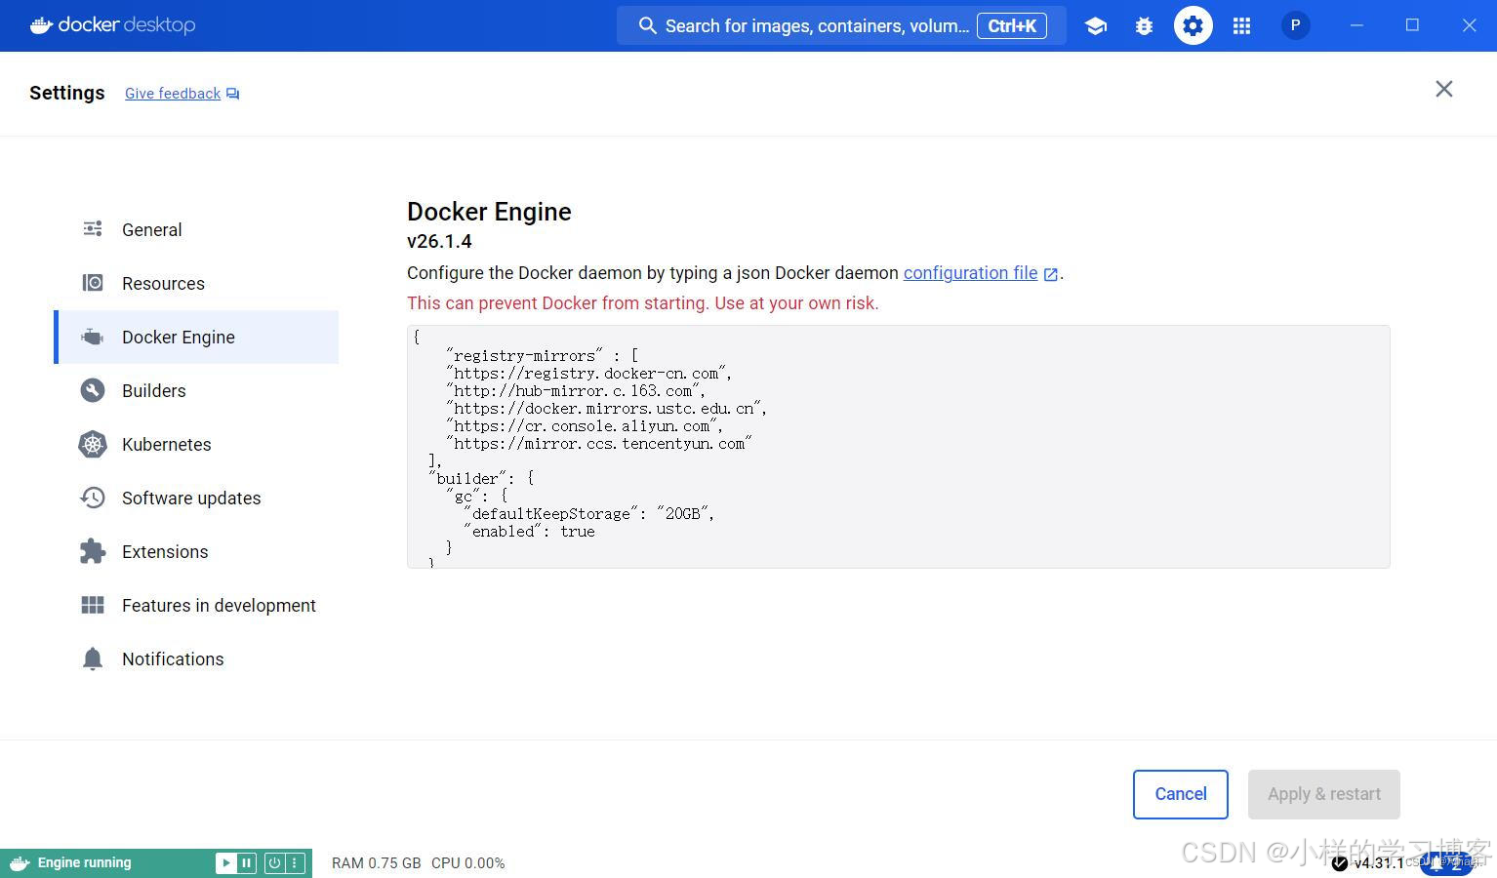This screenshot has height=878, width=1497.
Task: Open the Notifications settings label
Action: coord(173,658)
